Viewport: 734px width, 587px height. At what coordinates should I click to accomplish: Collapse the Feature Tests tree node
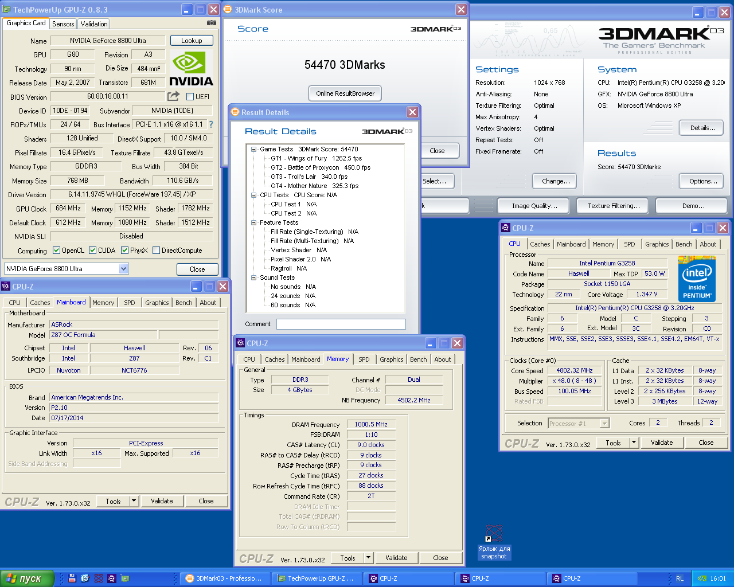253,222
